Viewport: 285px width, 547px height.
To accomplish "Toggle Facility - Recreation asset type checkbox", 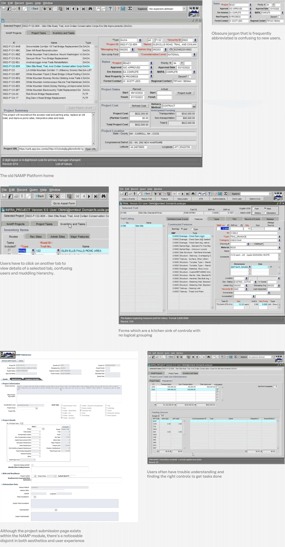I will point(62,418).
